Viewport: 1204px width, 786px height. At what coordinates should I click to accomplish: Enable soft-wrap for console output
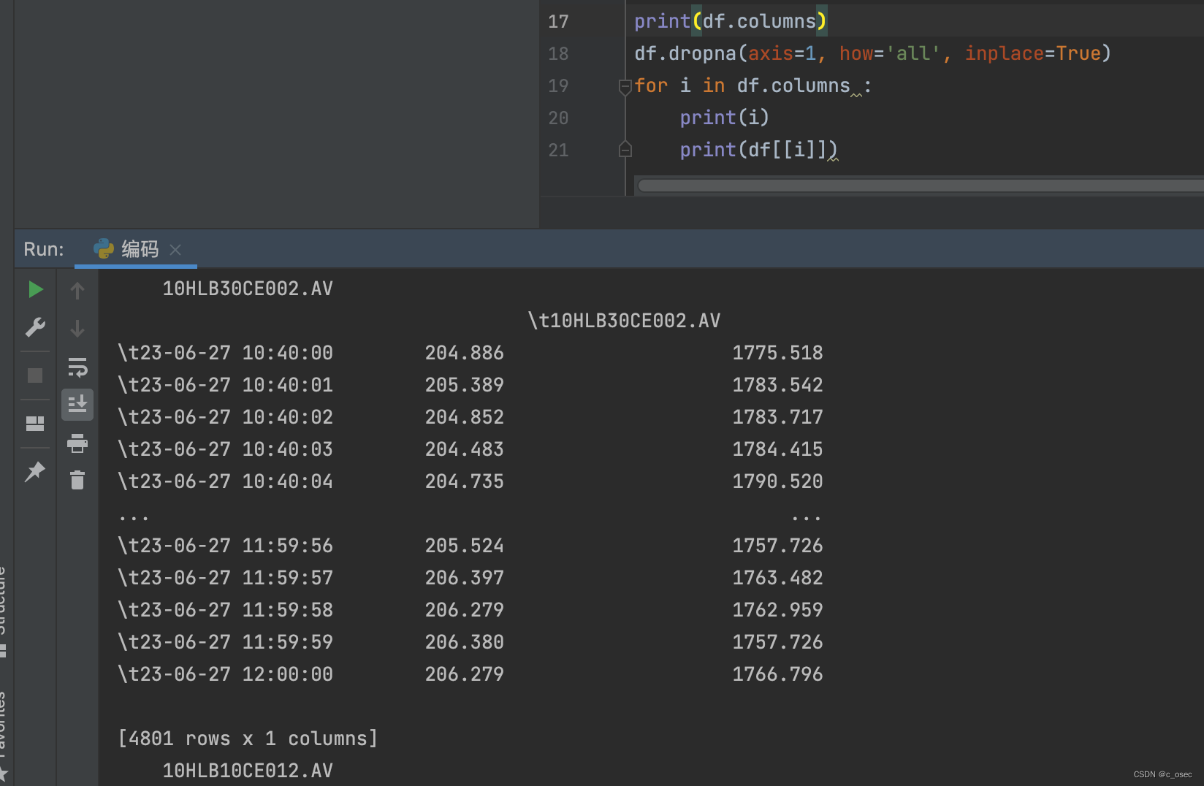pyautogui.click(x=77, y=367)
